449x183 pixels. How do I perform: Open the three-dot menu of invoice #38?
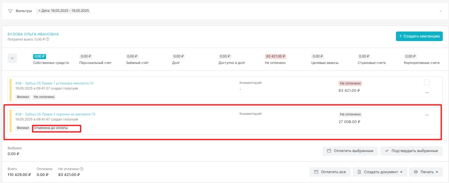click(x=427, y=92)
